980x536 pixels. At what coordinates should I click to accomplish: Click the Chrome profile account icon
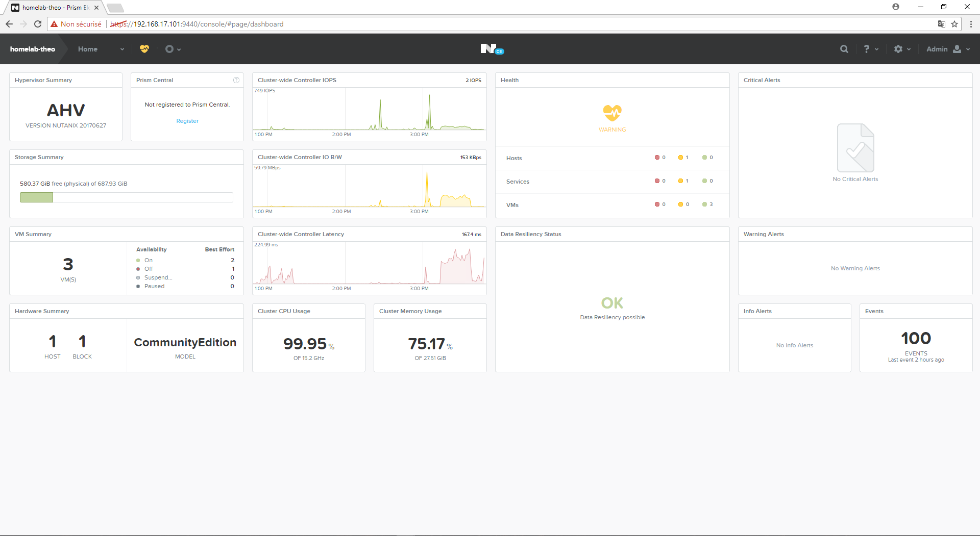click(896, 7)
